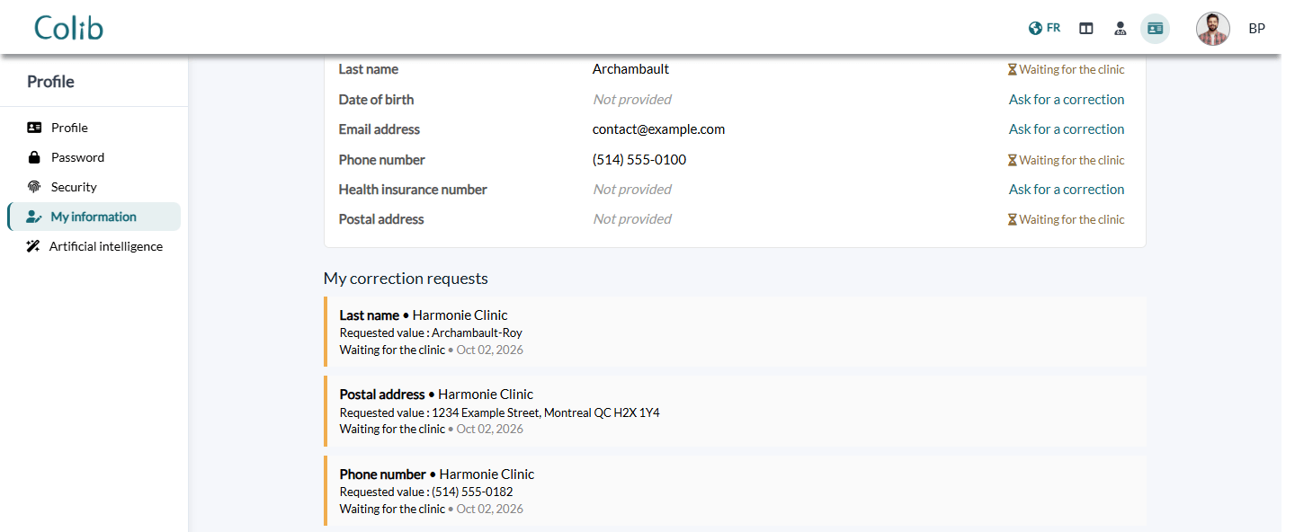Open the Postal address correction request card
The image size is (1295, 532).
click(x=735, y=412)
